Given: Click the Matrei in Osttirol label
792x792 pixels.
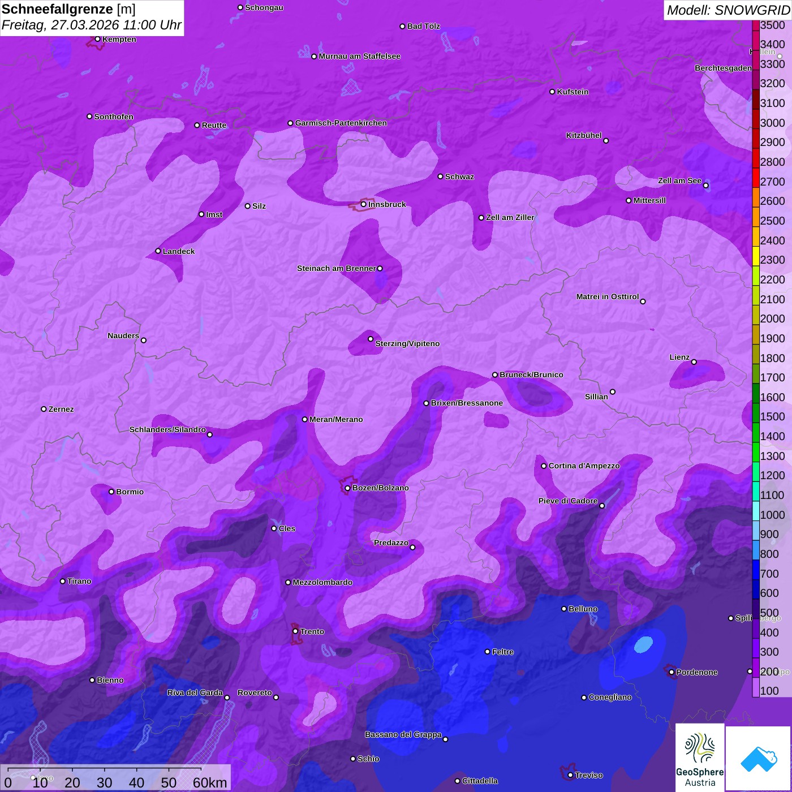Looking at the screenshot, I should coord(608,296).
